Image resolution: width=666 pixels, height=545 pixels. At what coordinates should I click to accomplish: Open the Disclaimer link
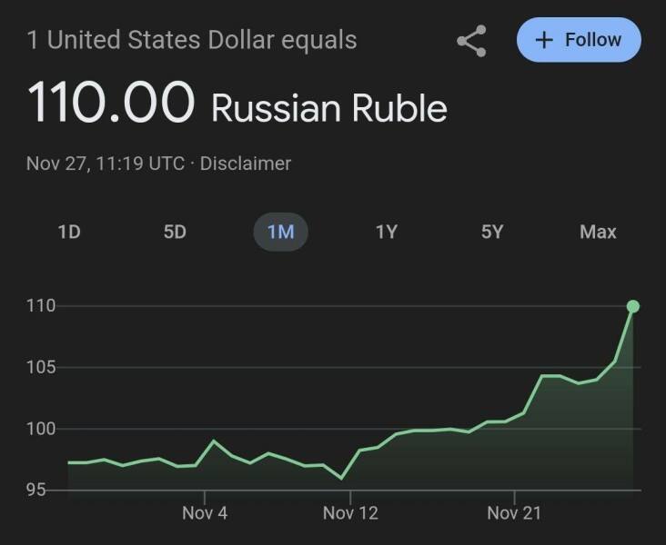tap(246, 163)
